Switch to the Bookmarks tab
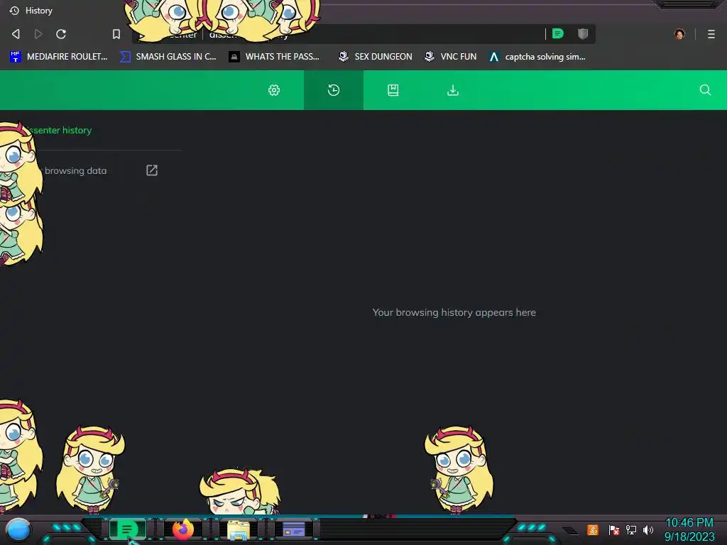 (393, 90)
